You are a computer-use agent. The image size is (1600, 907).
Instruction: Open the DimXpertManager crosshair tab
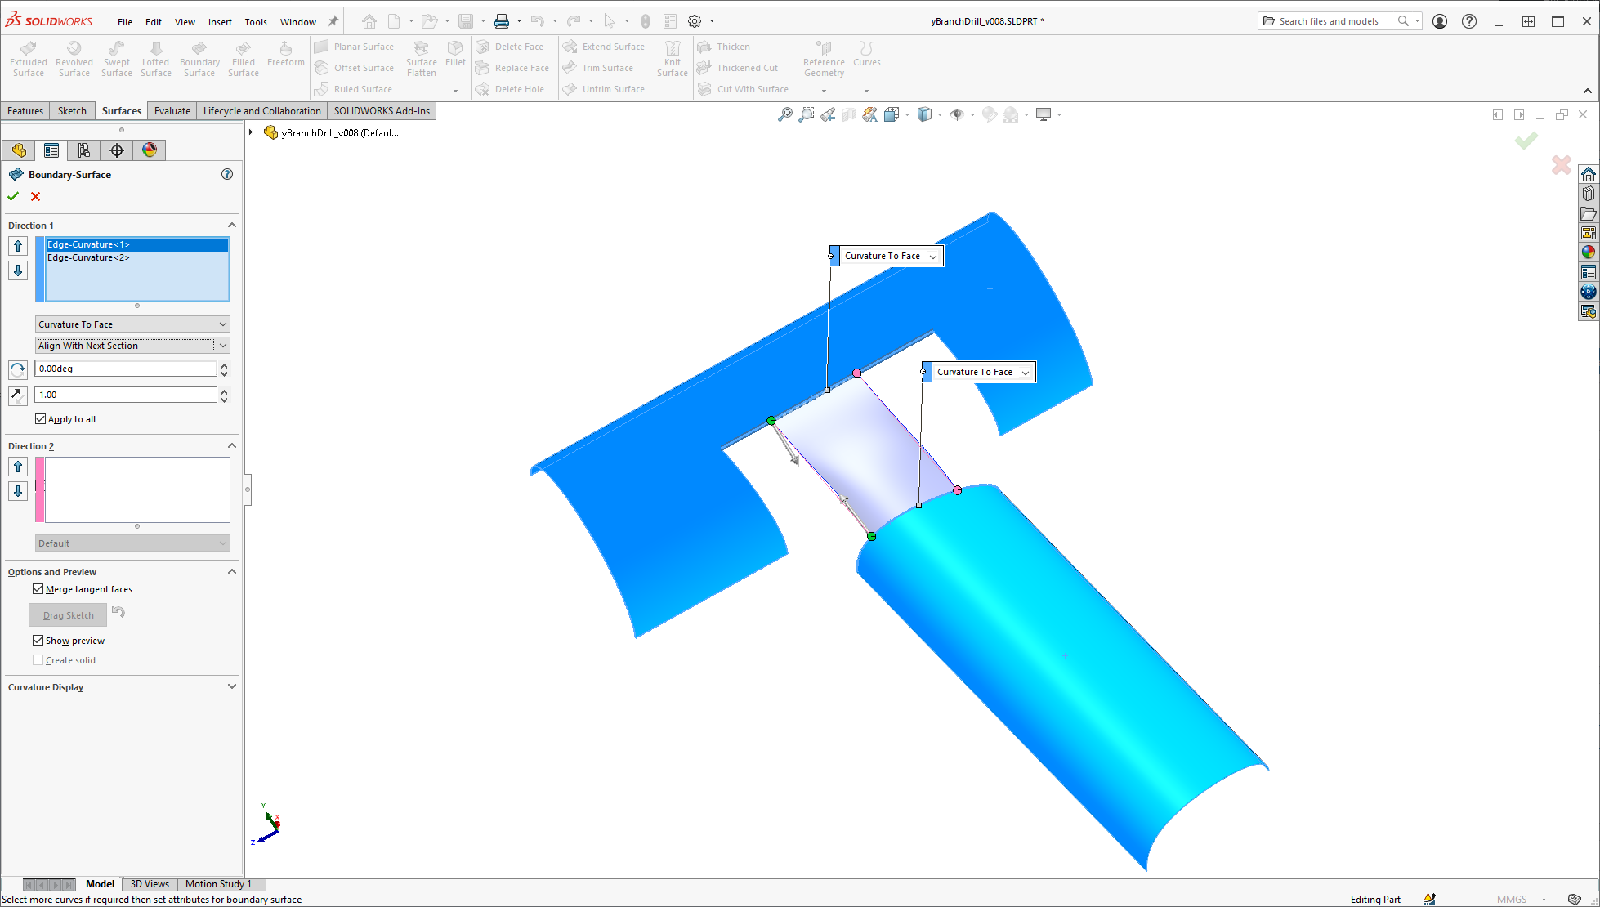(x=117, y=150)
